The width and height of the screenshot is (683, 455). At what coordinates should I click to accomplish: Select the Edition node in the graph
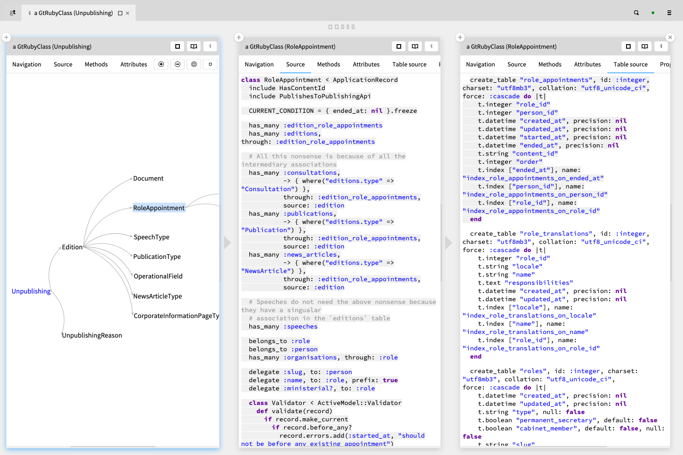(72, 247)
